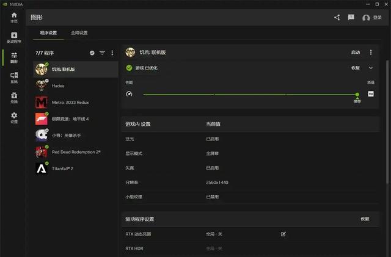Click the 显示模式 setting row
This screenshot has height=257, width=391.
(x=250, y=153)
